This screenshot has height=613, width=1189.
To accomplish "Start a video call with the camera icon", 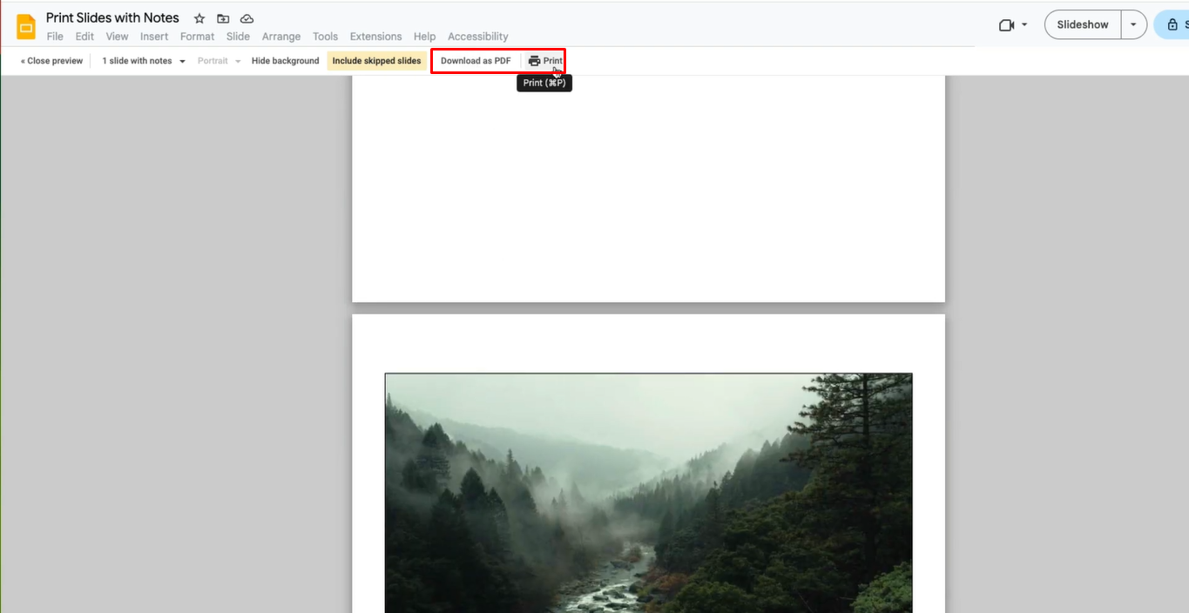I will pyautogui.click(x=1007, y=24).
